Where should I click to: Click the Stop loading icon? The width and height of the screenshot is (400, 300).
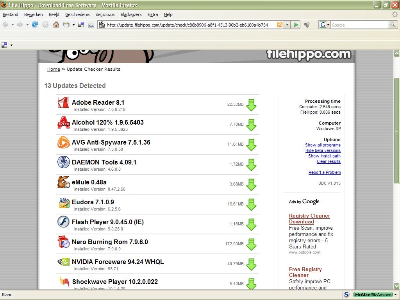click(45, 25)
